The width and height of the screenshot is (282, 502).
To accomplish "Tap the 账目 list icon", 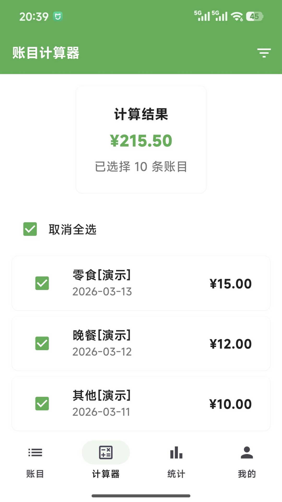I will [x=35, y=453].
